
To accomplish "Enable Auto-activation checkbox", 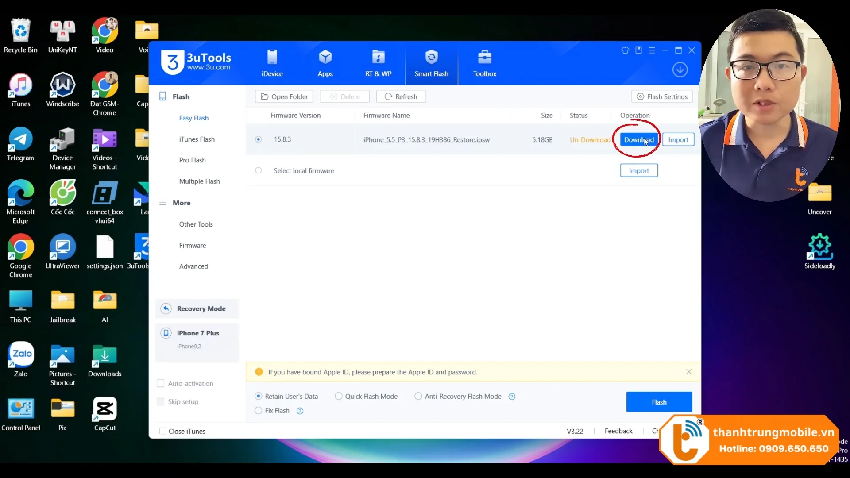I will (x=161, y=383).
